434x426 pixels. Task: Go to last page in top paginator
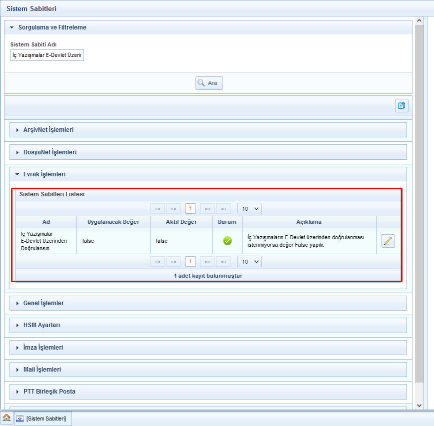[x=223, y=209]
